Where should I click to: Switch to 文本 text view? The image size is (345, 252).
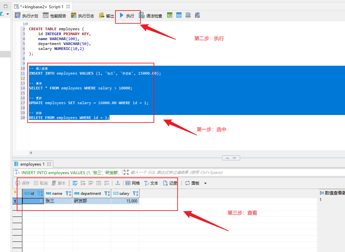pos(151,183)
